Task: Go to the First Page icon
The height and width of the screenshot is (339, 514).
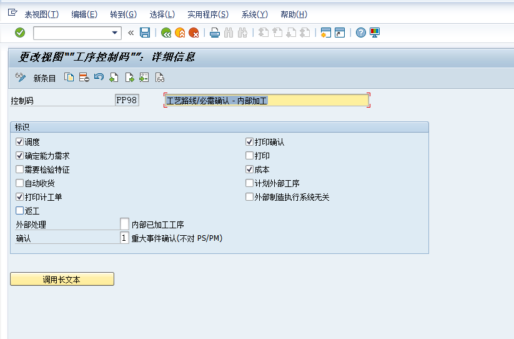Action: (264, 33)
